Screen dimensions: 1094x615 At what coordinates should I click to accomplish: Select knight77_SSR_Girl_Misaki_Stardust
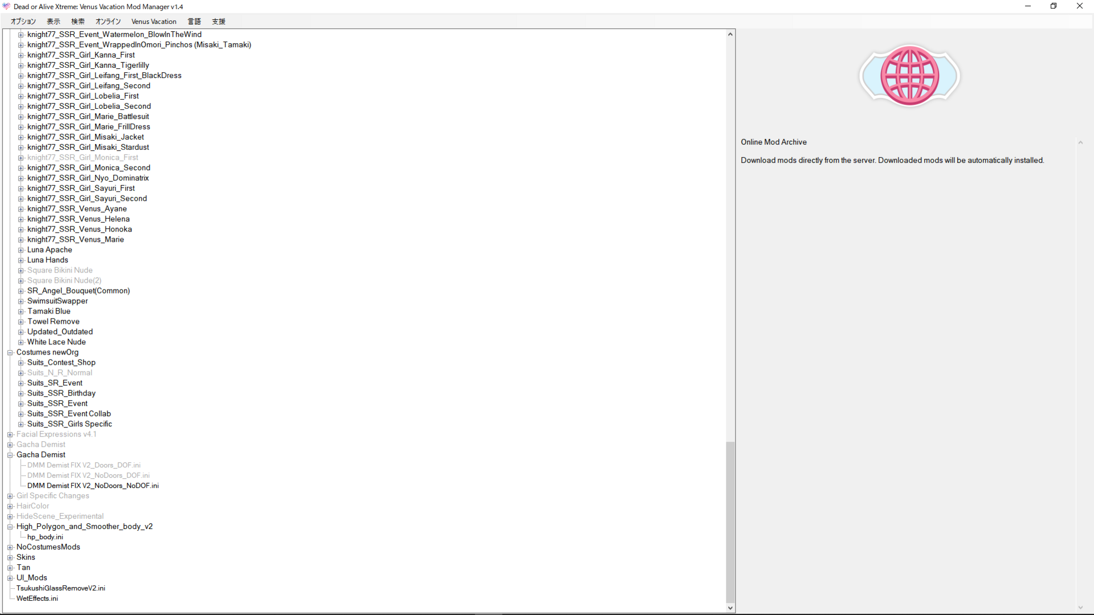pyautogui.click(x=88, y=148)
